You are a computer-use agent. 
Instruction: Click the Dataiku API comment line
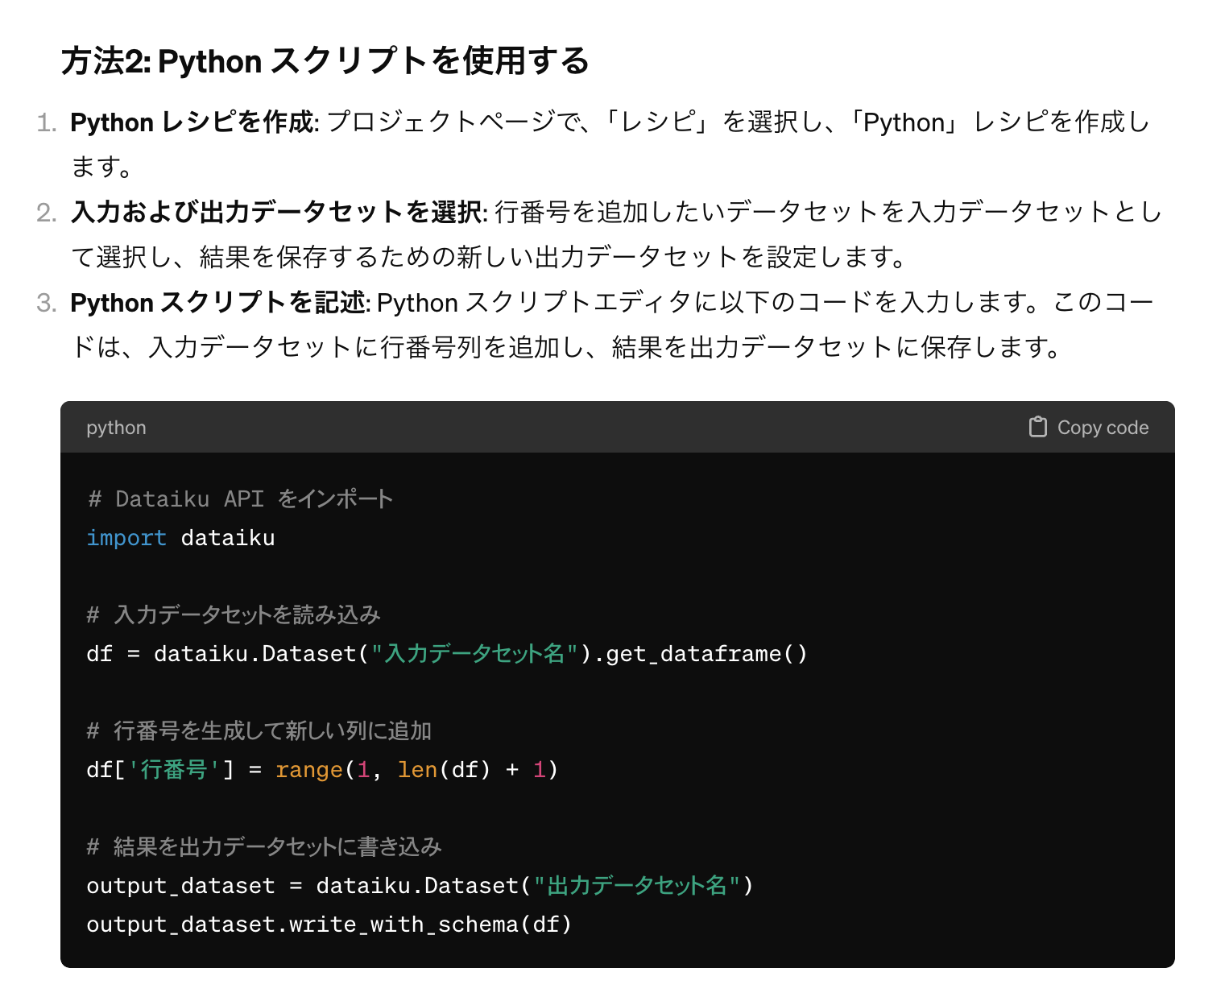[240, 499]
